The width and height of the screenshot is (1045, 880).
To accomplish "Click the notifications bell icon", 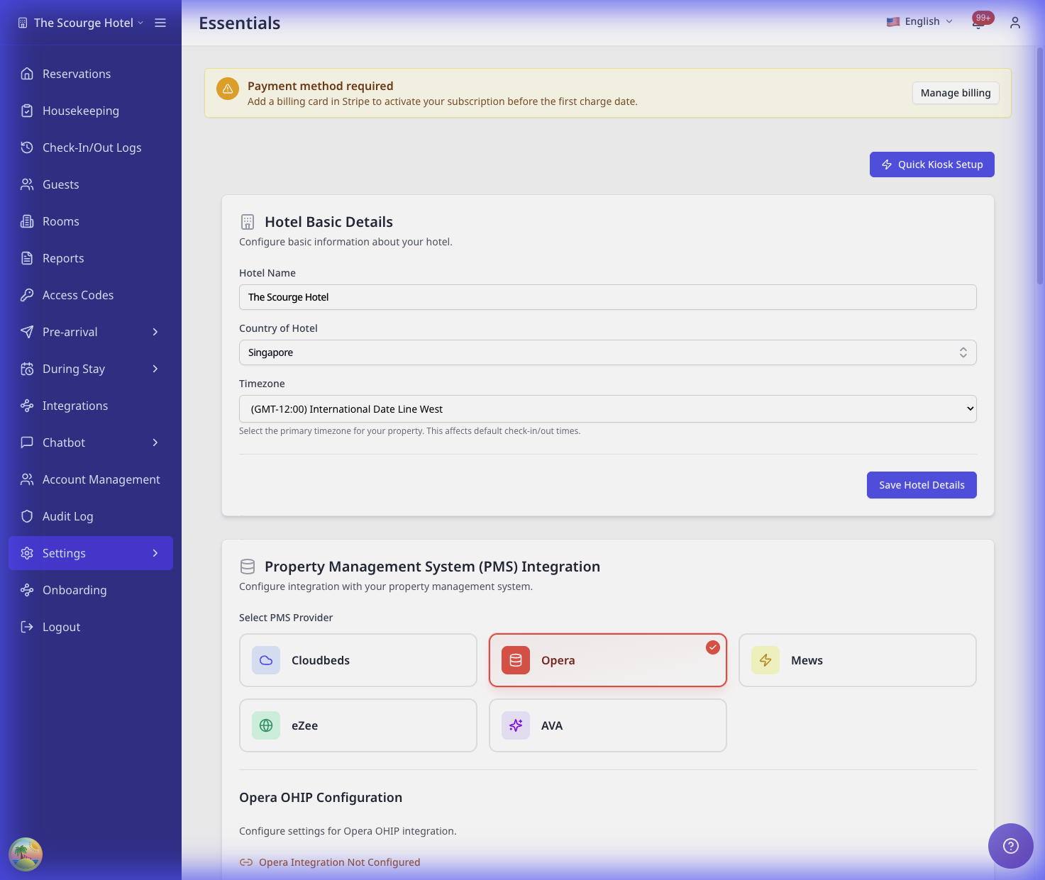I will click(978, 23).
